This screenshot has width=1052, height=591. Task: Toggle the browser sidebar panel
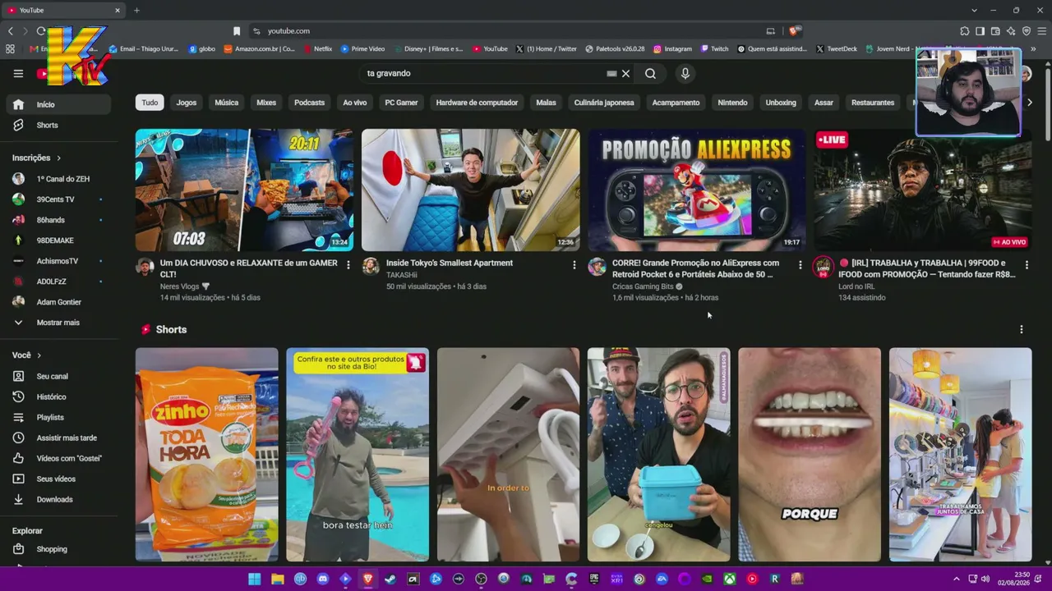coord(980,31)
